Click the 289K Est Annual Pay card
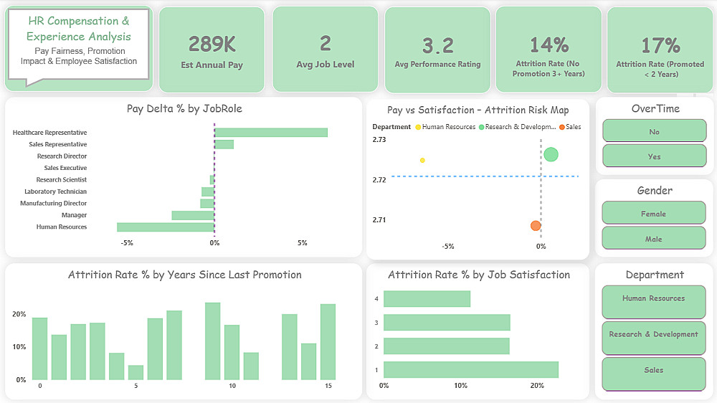The height and width of the screenshot is (403, 717). pyautogui.click(x=212, y=49)
